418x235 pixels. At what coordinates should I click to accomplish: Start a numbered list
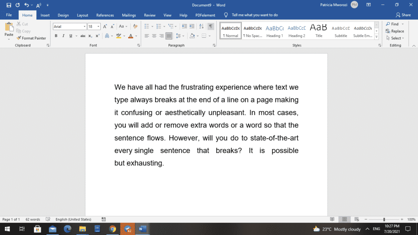[x=159, y=26]
